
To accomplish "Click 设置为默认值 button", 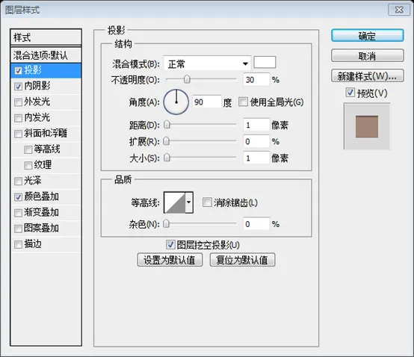I will (170, 260).
